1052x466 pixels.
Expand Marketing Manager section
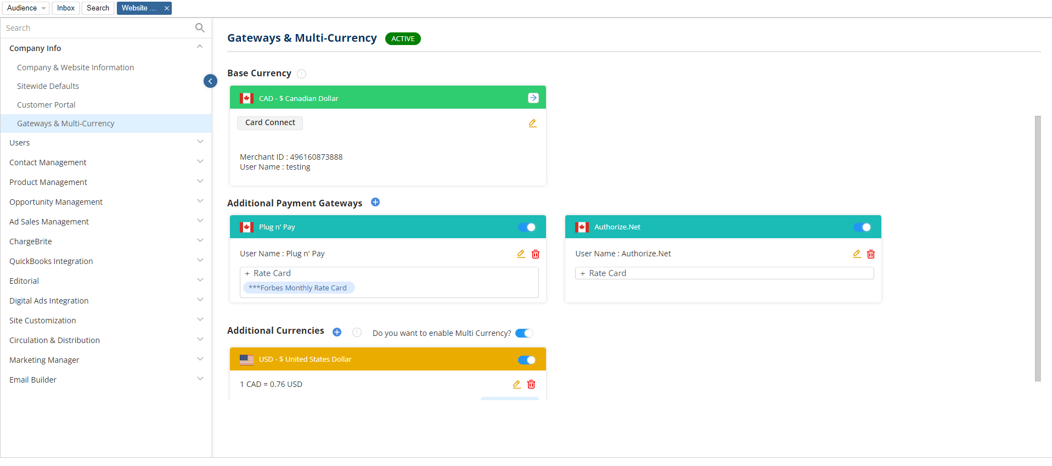[x=200, y=360]
